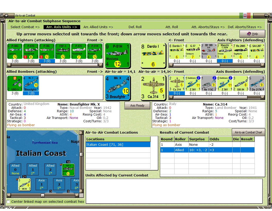The width and height of the screenshot is (272, 211).
Task: Click the map vertical scrollbar down arrow
Action: [x=81, y=191]
